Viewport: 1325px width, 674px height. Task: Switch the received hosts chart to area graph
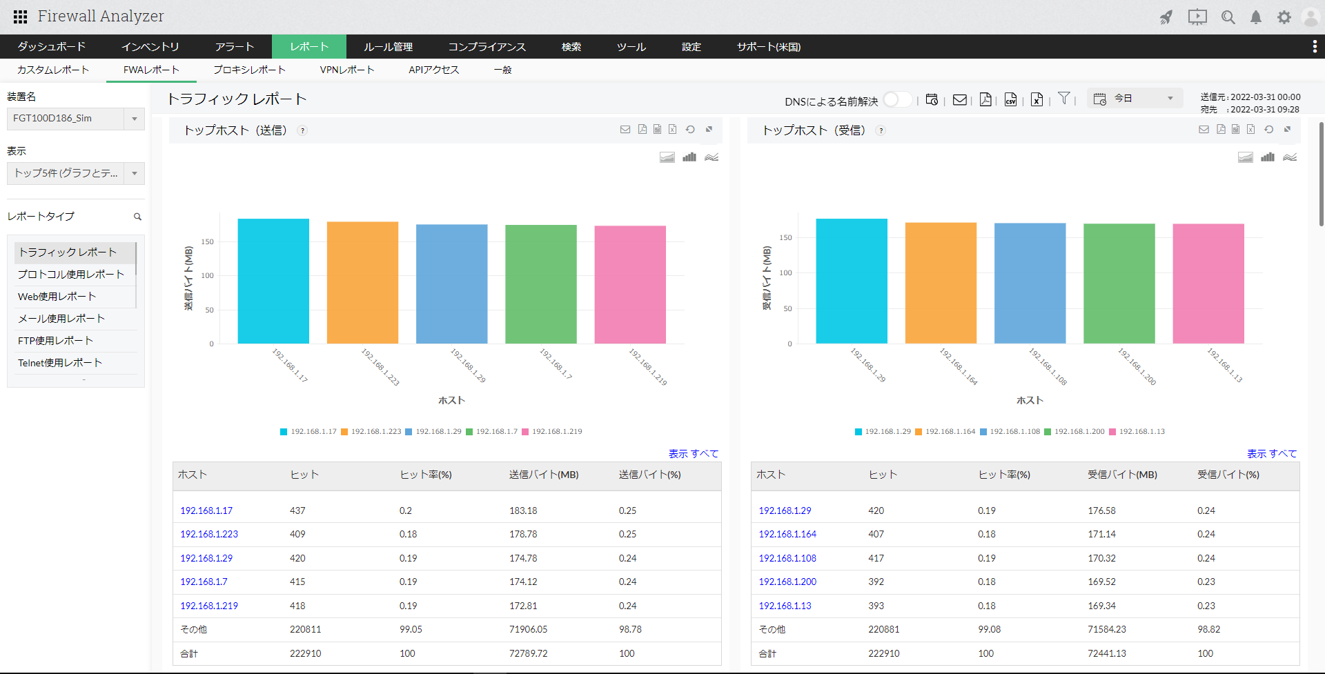point(1245,157)
